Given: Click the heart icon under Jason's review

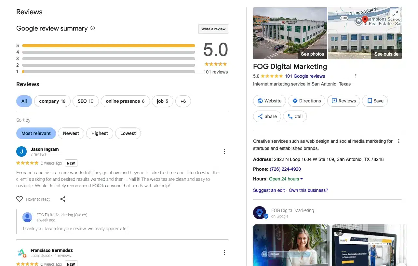Looking at the screenshot, I should click(20, 199).
